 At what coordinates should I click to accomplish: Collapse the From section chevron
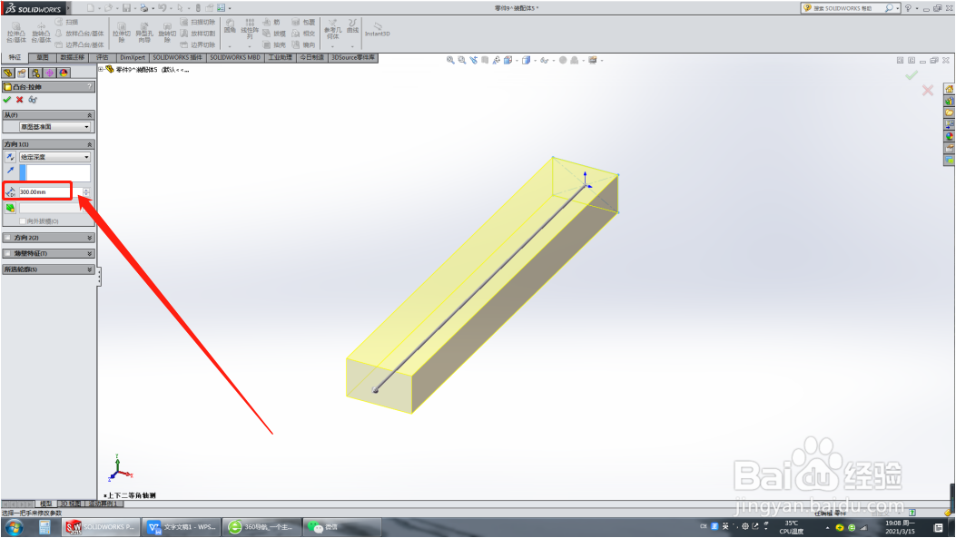pos(90,115)
